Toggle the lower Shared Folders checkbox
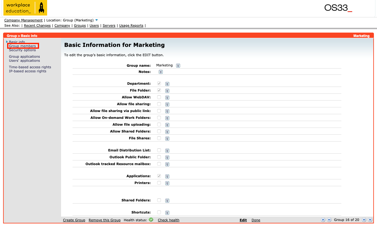The image size is (377, 225). coord(159,200)
